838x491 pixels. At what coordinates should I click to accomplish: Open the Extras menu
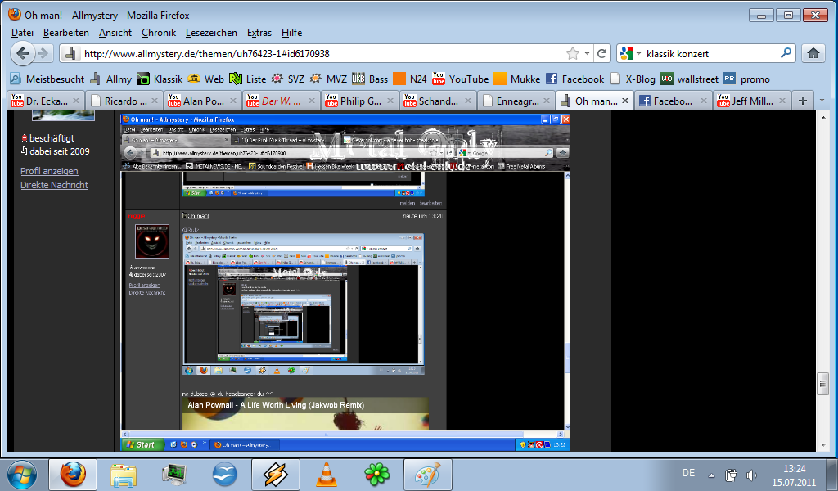259,33
